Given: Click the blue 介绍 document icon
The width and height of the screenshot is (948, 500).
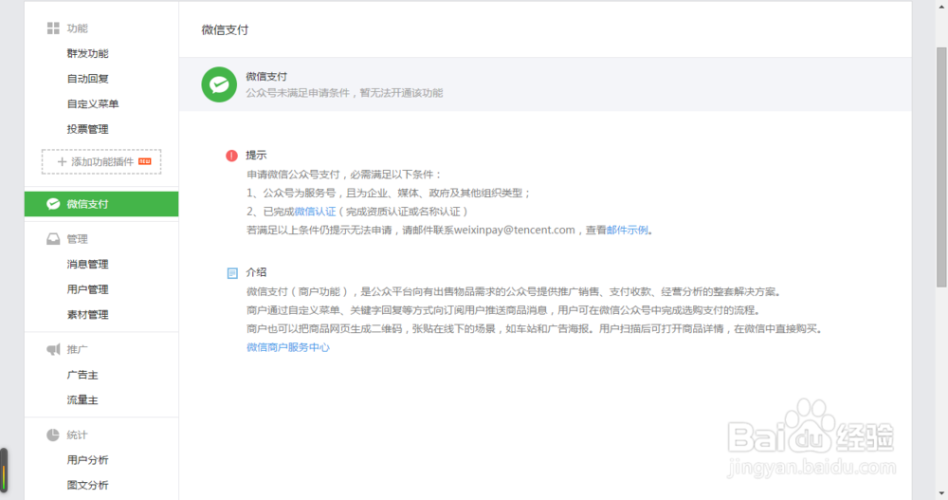Looking at the screenshot, I should point(232,273).
